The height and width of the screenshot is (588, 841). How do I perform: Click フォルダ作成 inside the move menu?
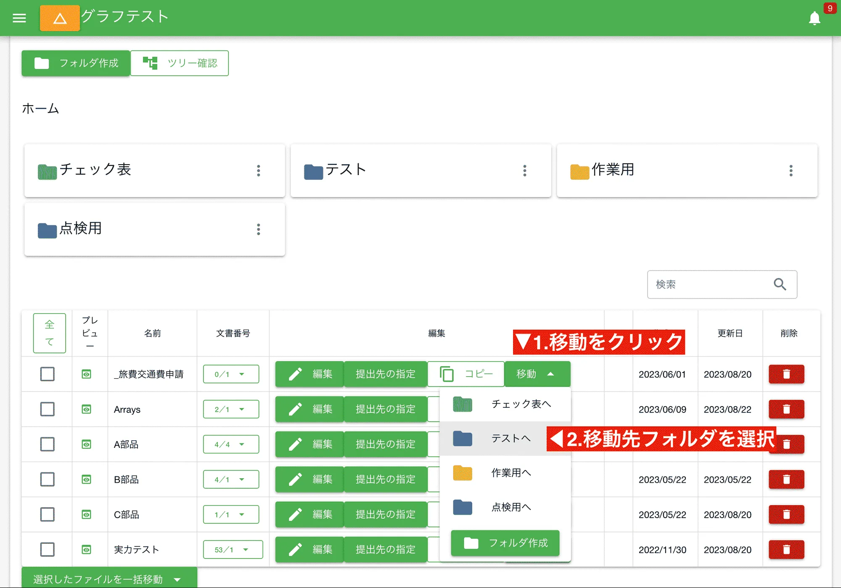pos(505,543)
